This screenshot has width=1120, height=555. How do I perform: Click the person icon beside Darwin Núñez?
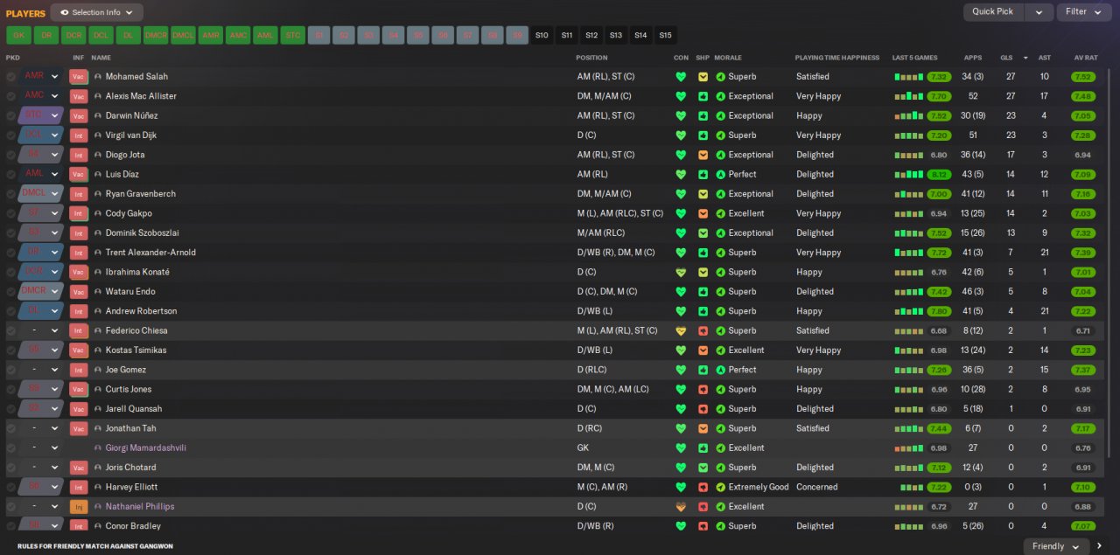click(98, 116)
